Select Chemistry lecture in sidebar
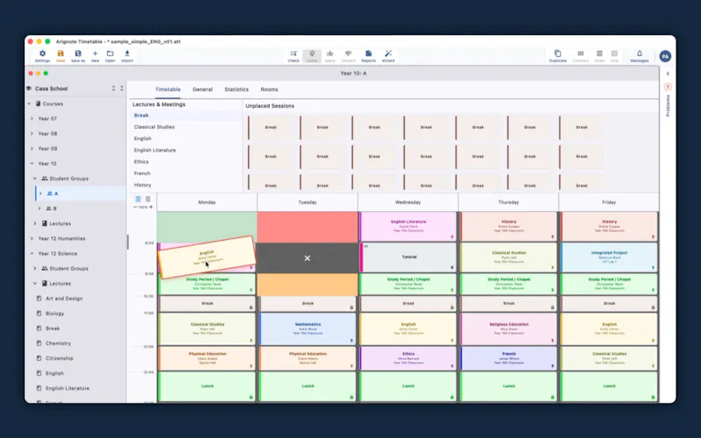 (x=58, y=343)
